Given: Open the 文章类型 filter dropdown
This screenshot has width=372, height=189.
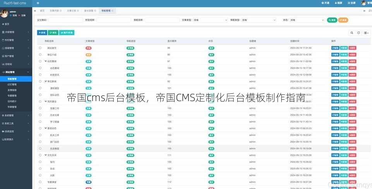Looking at the screenshot, I should [210, 20].
